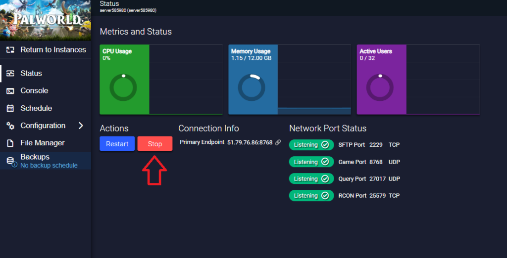Open the File Manager menu item
The image size is (507, 258).
pyautogui.click(x=42, y=143)
